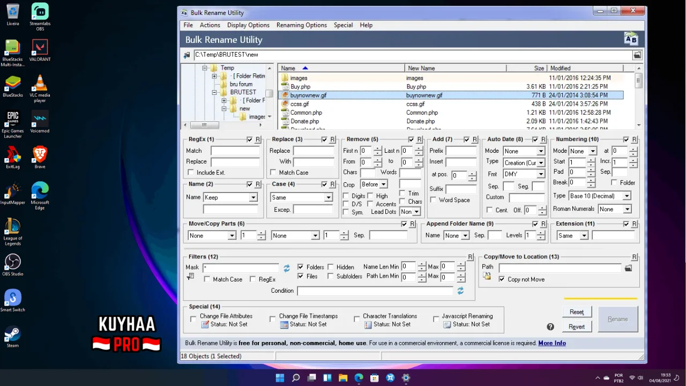Open the help question mark icon
The width and height of the screenshot is (686, 386).
pos(550,326)
